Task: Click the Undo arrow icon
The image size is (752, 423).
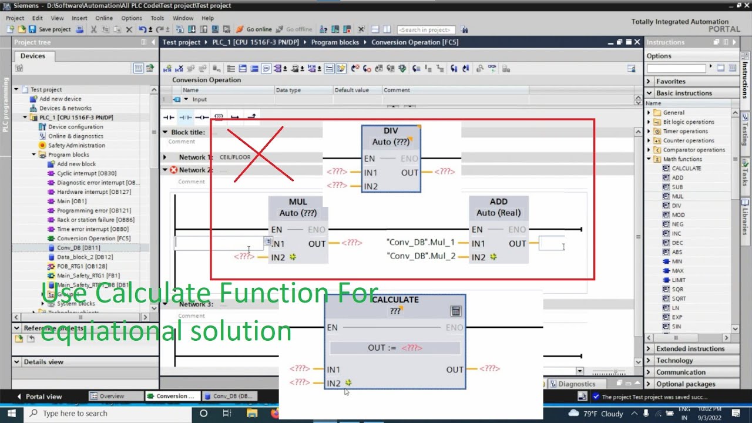Action: pyautogui.click(x=143, y=29)
